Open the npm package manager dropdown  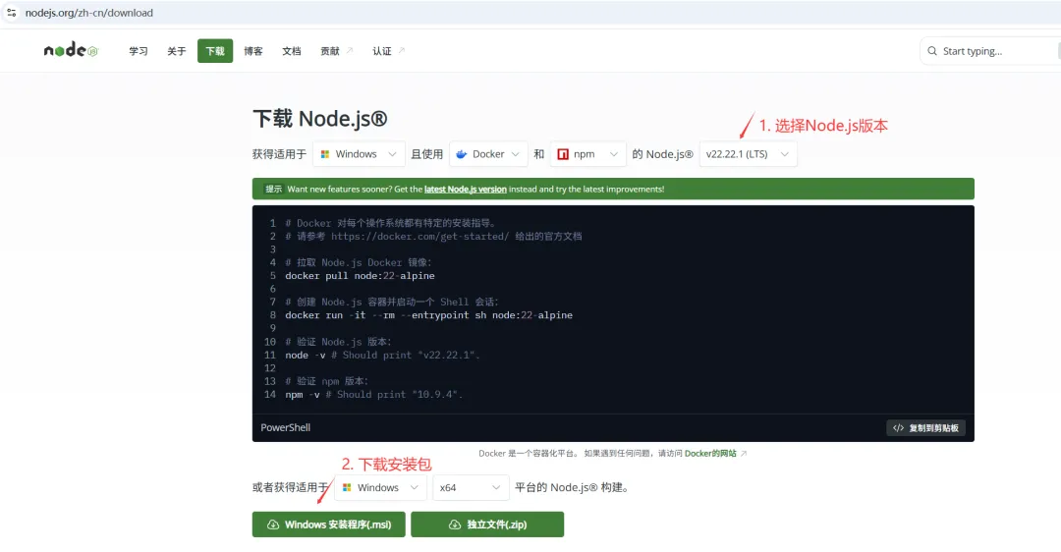[x=588, y=154]
